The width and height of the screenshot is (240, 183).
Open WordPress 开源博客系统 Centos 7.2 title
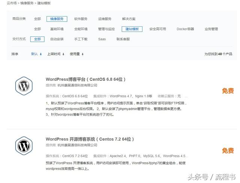tap(90, 139)
